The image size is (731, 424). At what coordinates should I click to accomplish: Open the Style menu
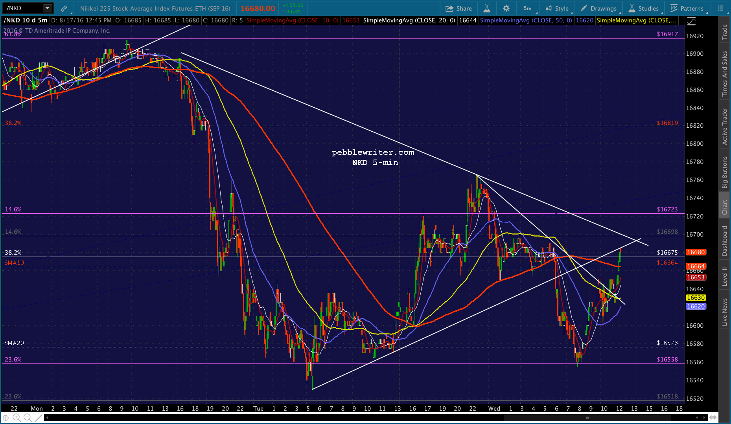coord(557,8)
